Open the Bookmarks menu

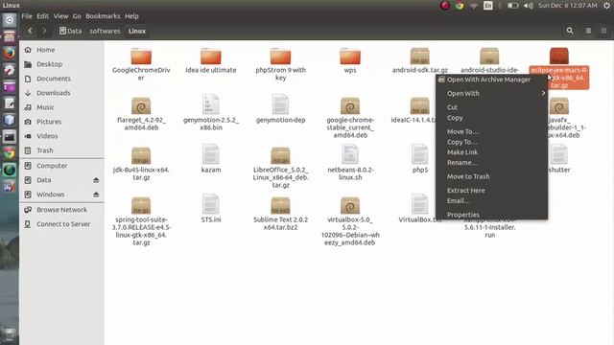pos(103,16)
